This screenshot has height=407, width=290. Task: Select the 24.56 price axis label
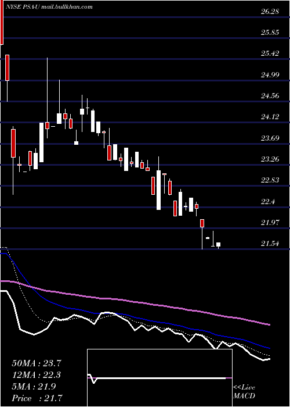tap(270, 96)
